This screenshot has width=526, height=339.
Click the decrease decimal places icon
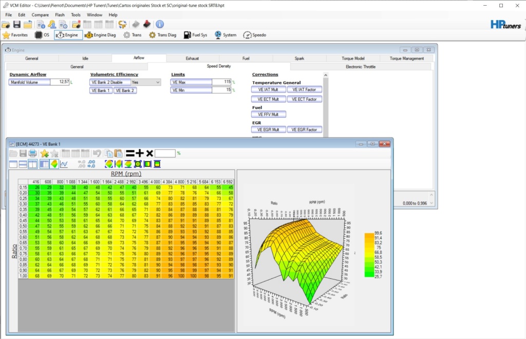pyautogui.click(x=82, y=164)
